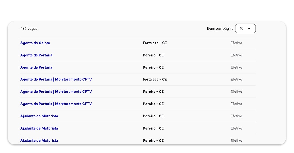Open the first Ajudante de Motorista link

[39, 116]
